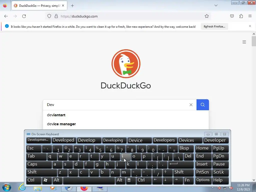Pick the Developer word prediction

point(216,140)
